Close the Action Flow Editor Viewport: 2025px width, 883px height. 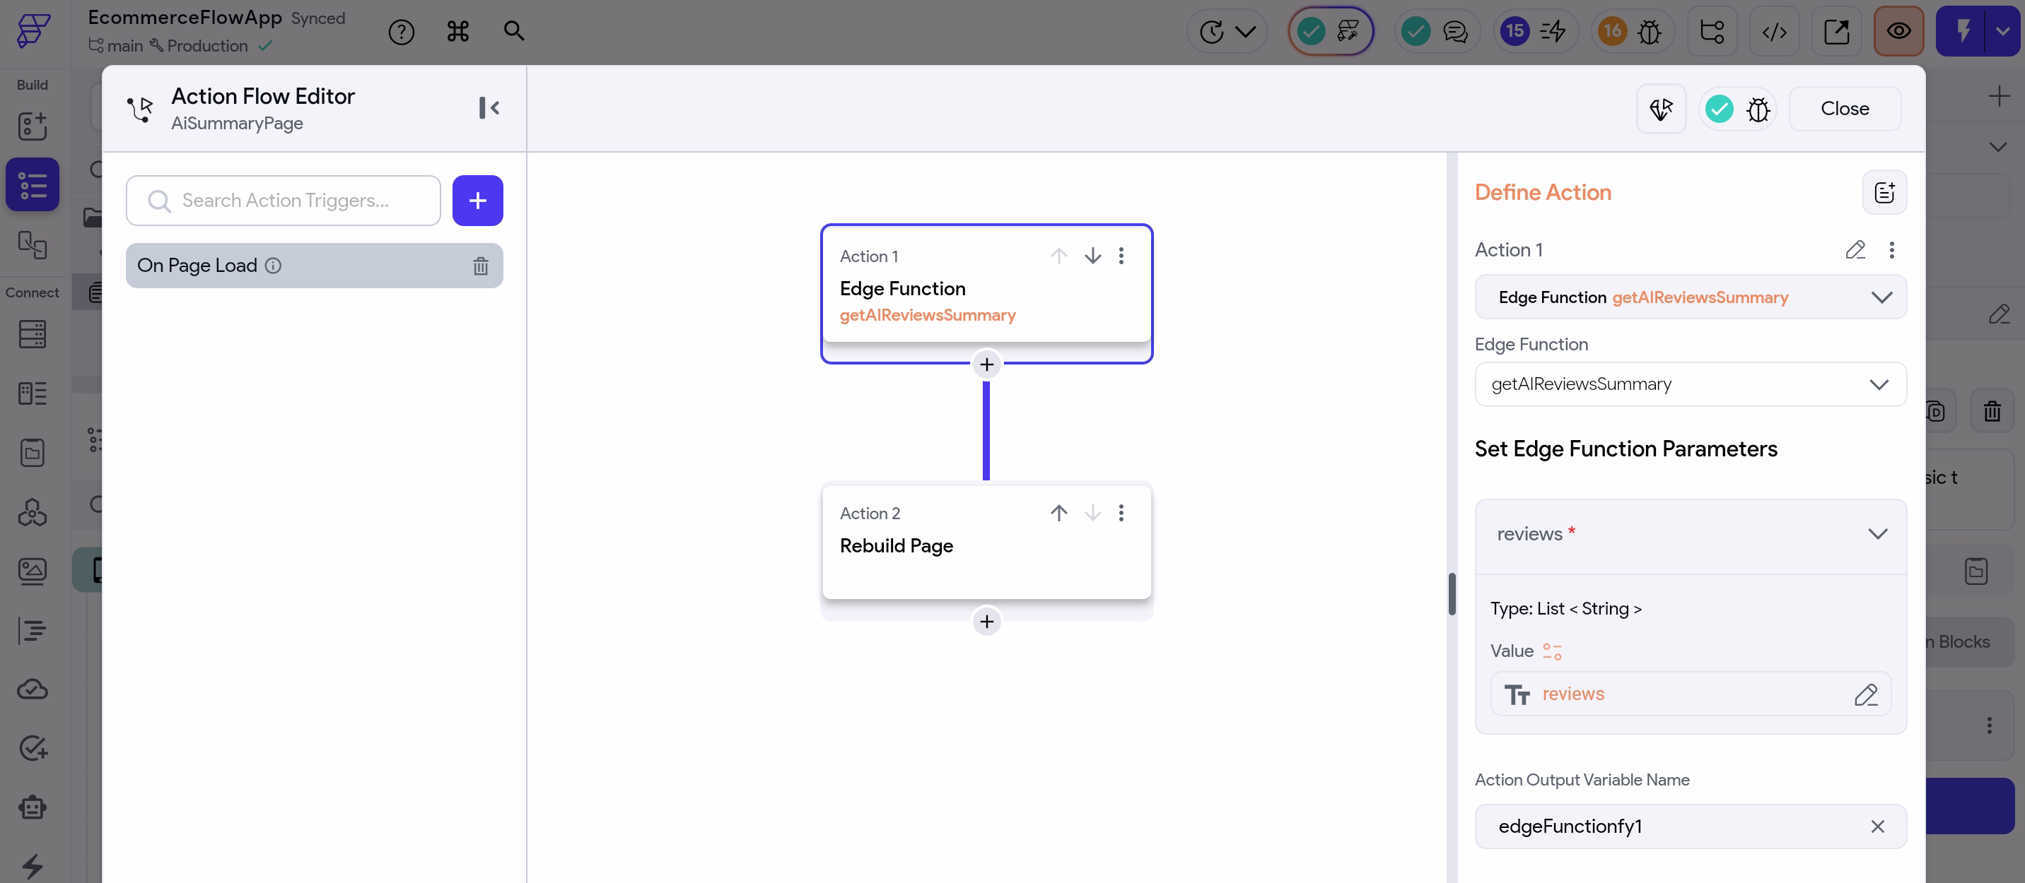click(1845, 108)
